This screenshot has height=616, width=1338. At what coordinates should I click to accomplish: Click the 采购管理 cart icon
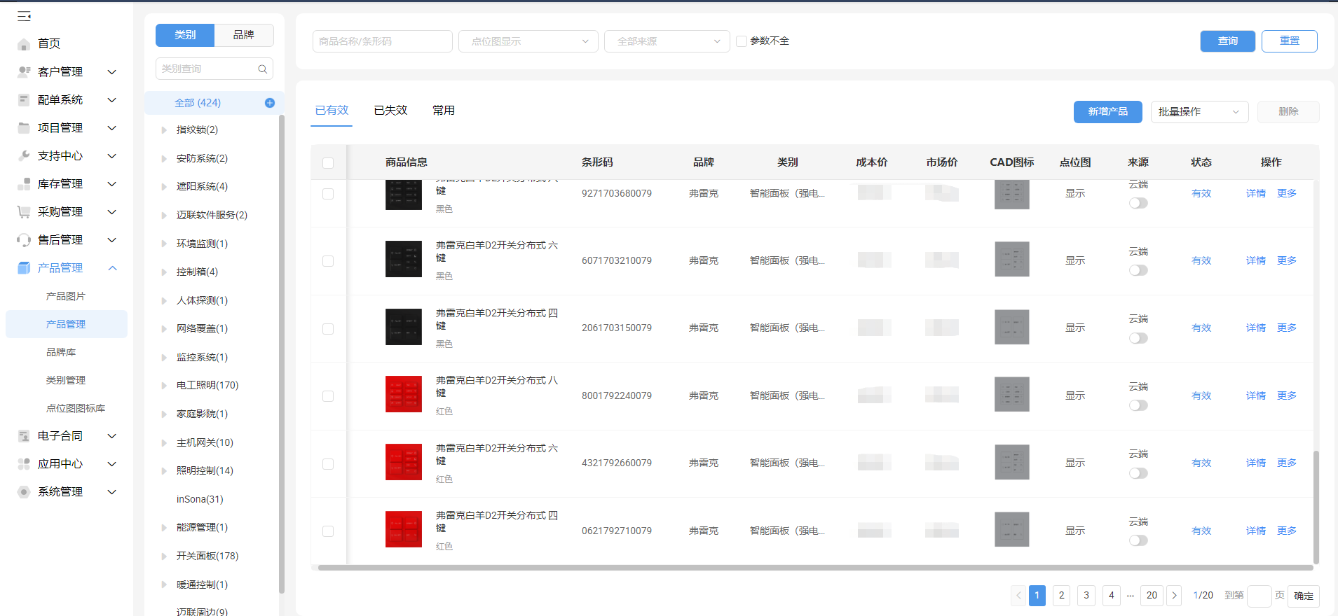24,211
